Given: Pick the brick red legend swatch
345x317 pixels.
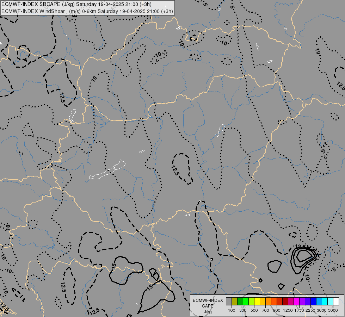Looking at the screenshot, I should click(x=280, y=301).
